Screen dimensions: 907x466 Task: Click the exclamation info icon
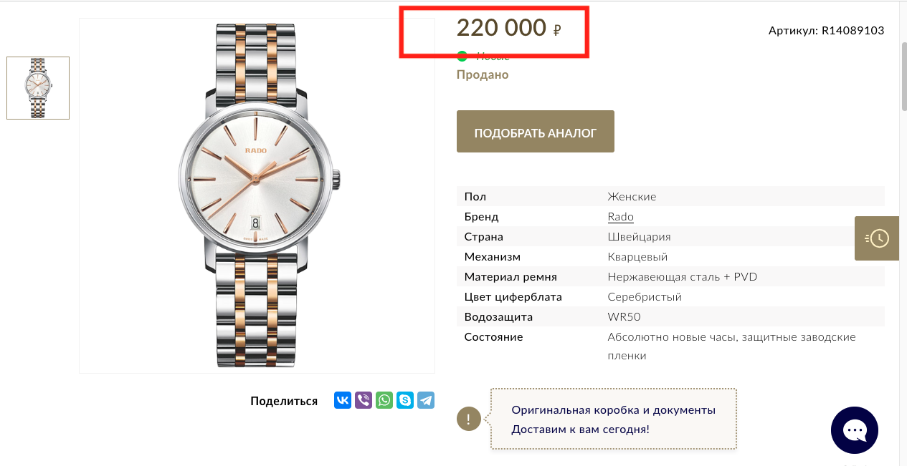pyautogui.click(x=469, y=419)
